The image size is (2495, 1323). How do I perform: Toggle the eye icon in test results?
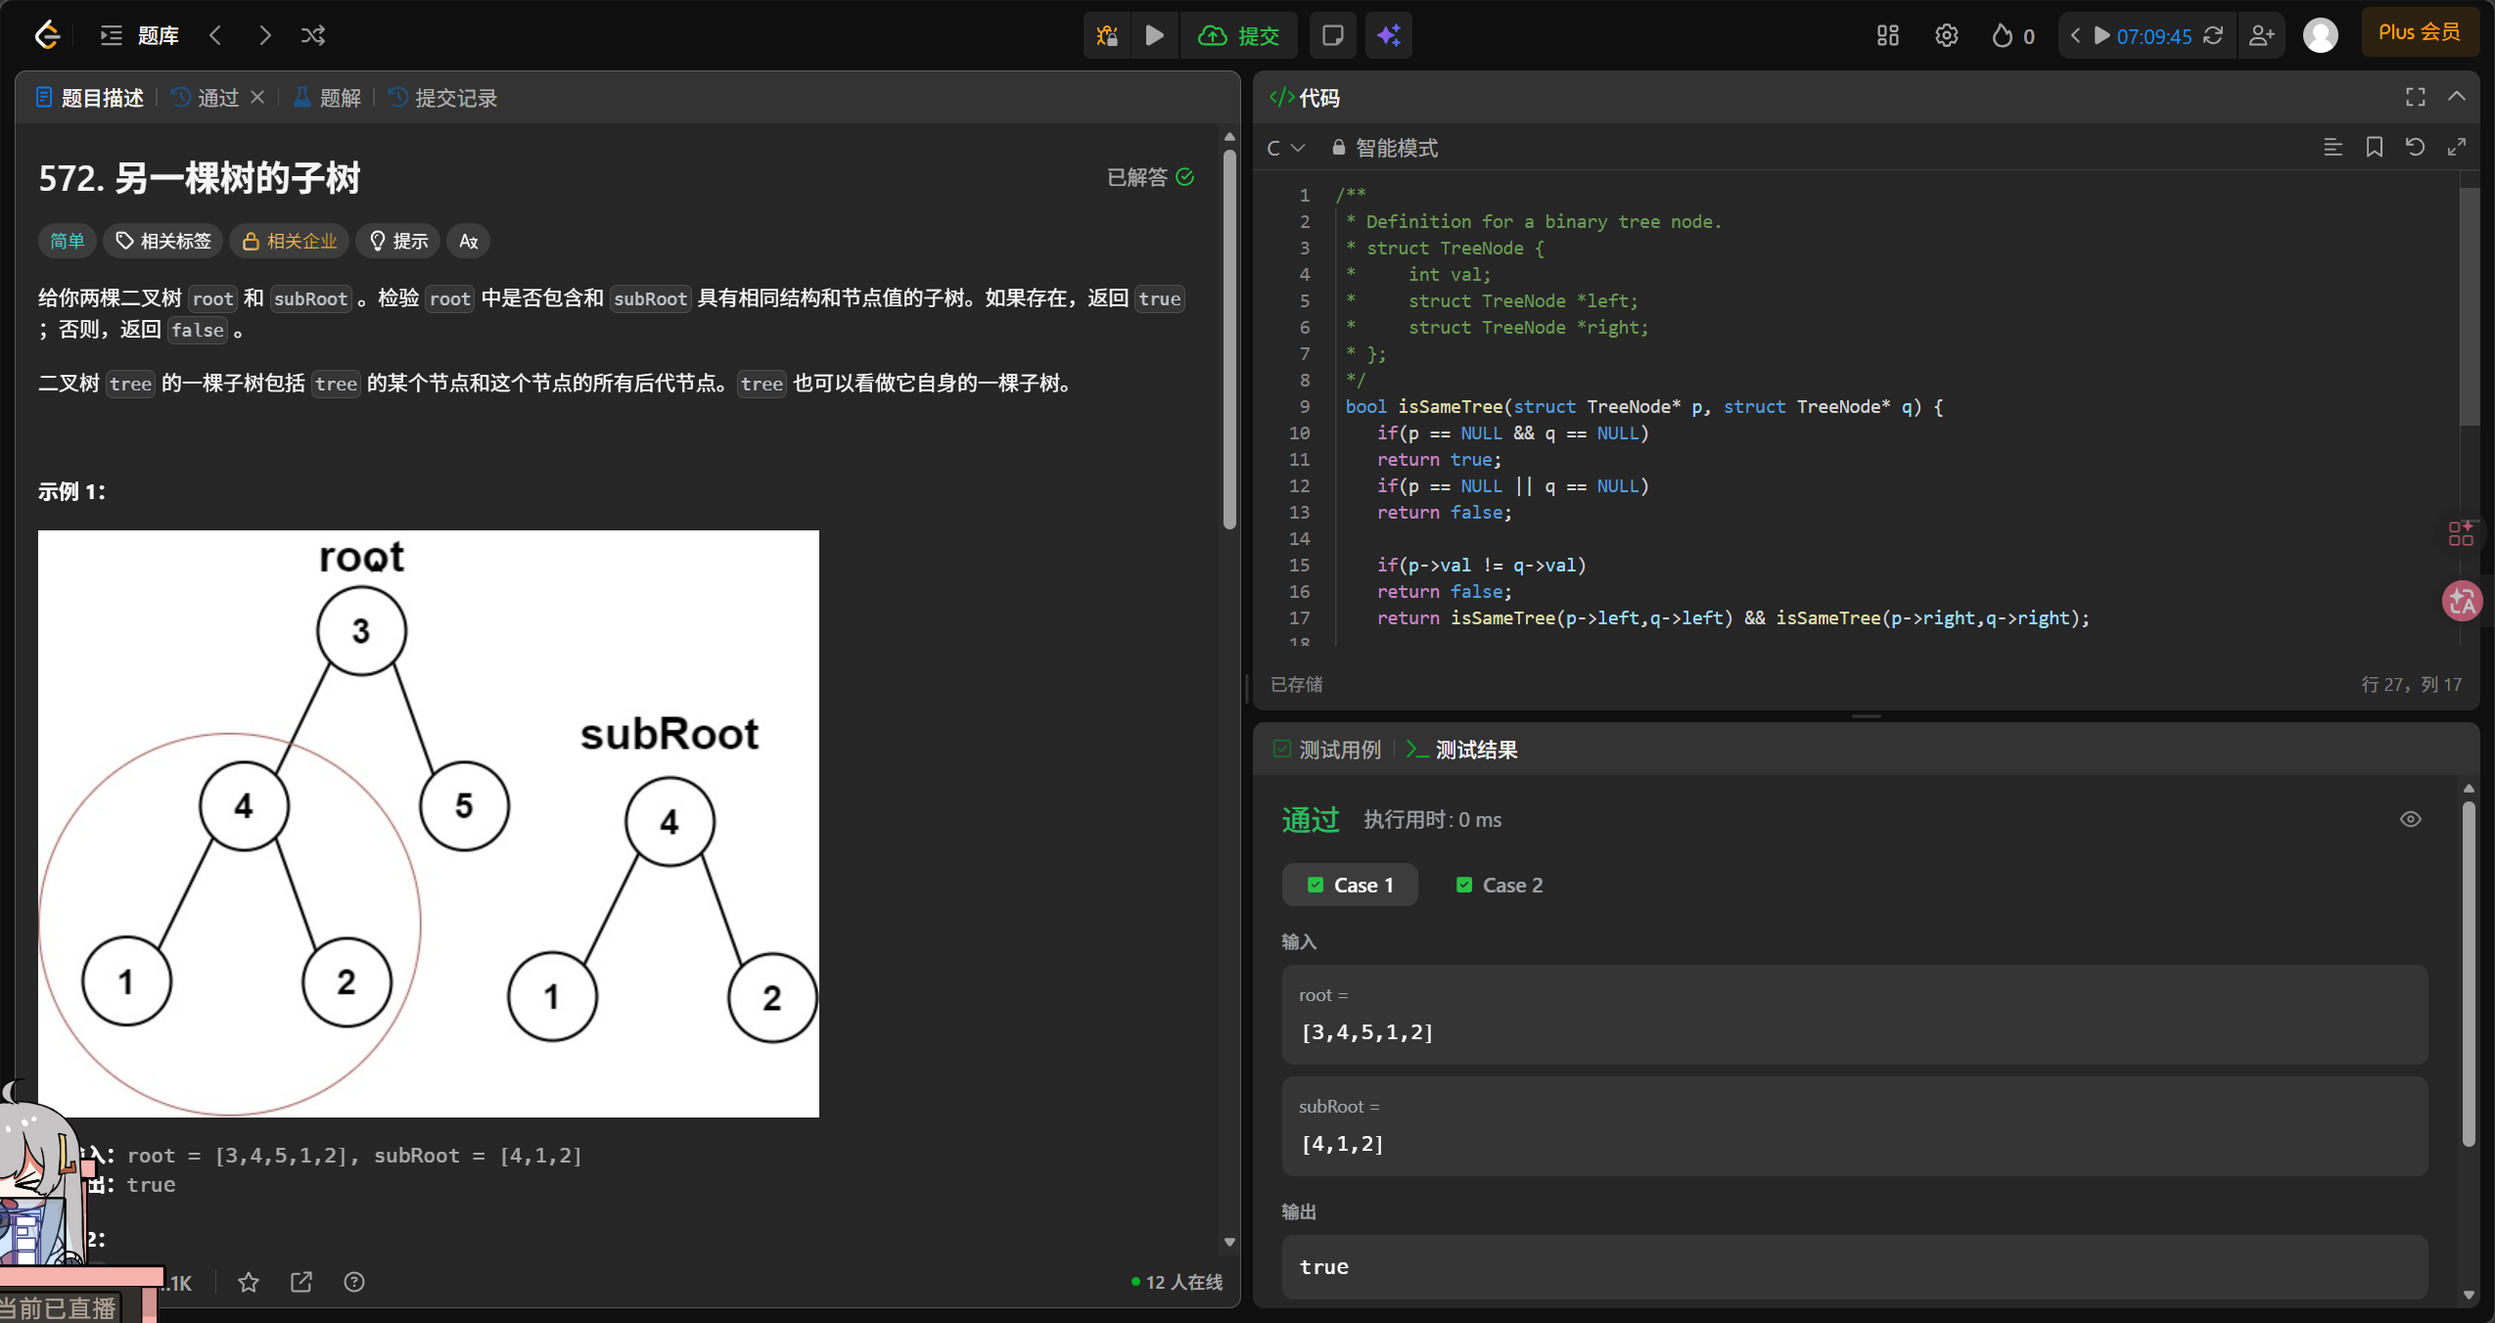[2410, 819]
